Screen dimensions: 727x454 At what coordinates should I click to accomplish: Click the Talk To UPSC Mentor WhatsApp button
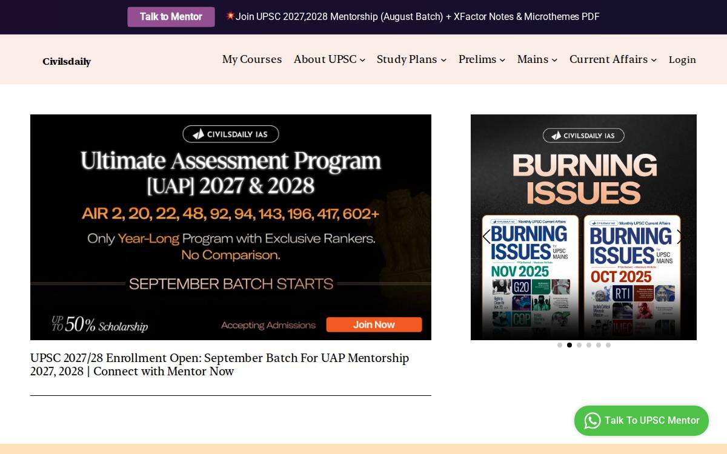[642, 421]
